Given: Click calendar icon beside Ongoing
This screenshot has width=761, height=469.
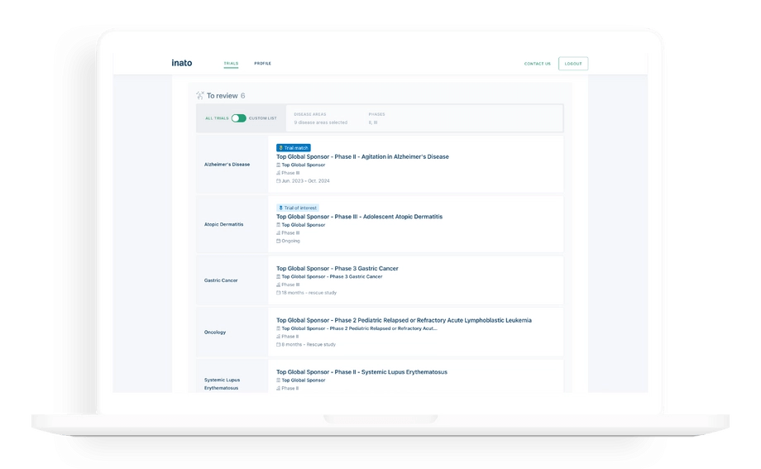Looking at the screenshot, I should point(279,241).
